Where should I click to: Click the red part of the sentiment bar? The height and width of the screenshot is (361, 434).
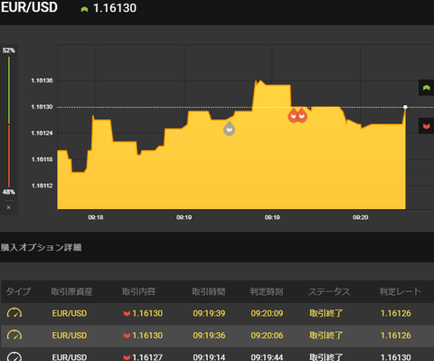(x=9, y=157)
